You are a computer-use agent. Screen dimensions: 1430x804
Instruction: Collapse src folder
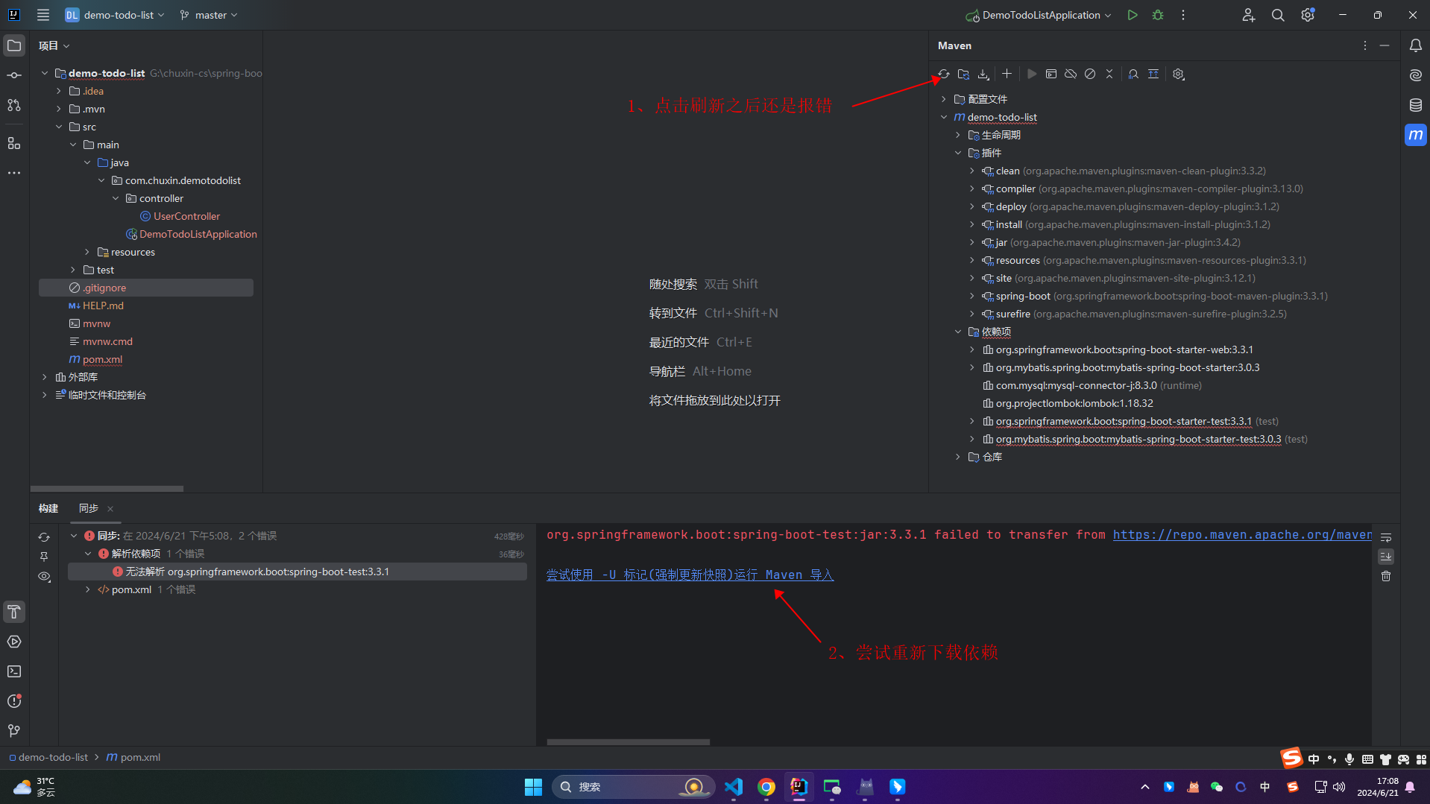pyautogui.click(x=59, y=127)
